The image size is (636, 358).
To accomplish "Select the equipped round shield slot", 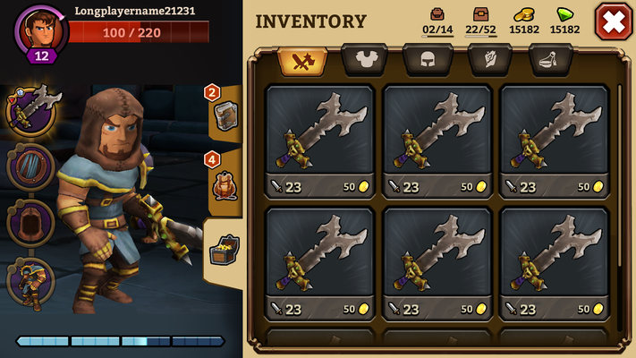I will [30, 167].
